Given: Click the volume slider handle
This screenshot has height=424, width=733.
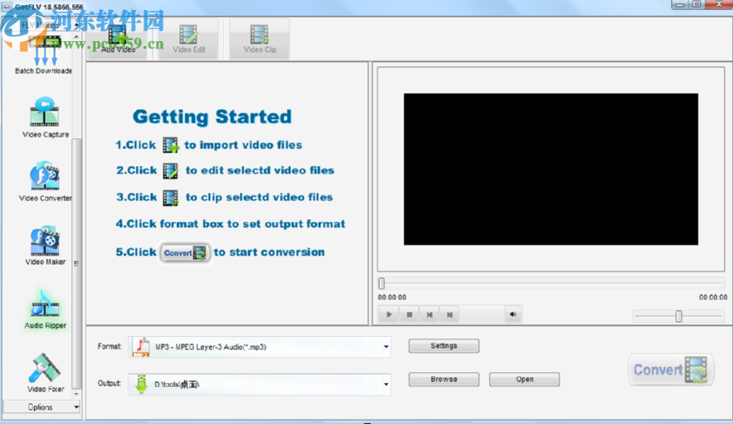Looking at the screenshot, I should point(678,316).
